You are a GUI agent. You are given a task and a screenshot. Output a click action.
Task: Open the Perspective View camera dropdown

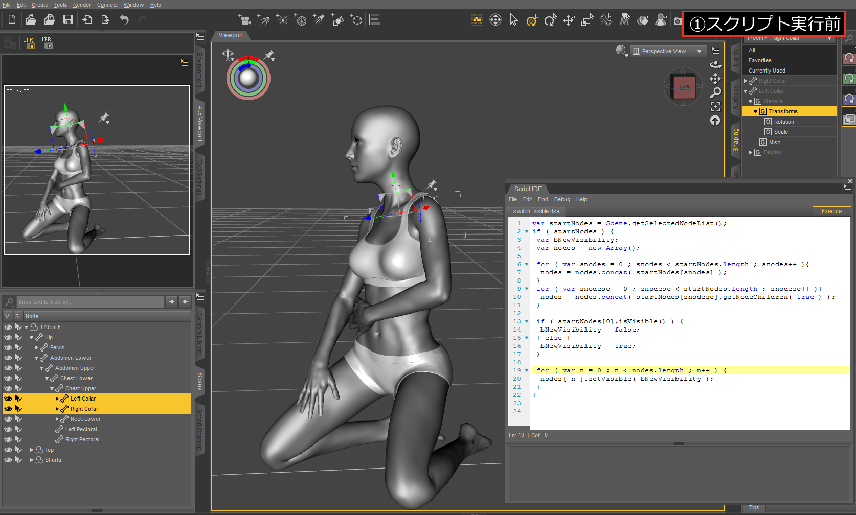click(x=668, y=51)
